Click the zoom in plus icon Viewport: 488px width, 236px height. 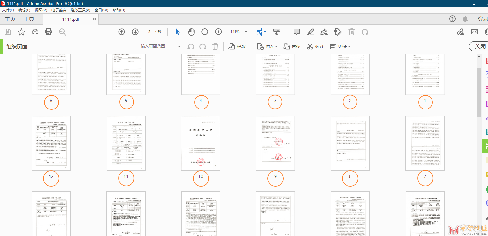click(218, 32)
